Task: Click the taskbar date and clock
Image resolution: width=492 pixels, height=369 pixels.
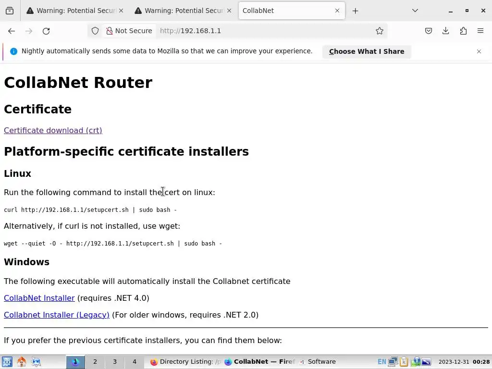Action: coord(464,362)
